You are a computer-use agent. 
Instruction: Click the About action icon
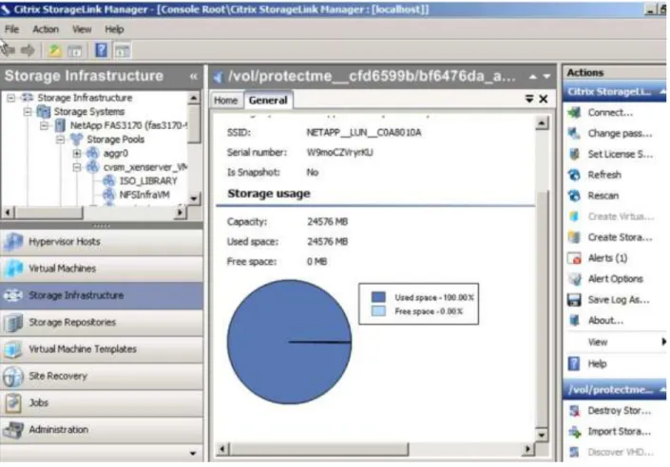click(x=574, y=321)
